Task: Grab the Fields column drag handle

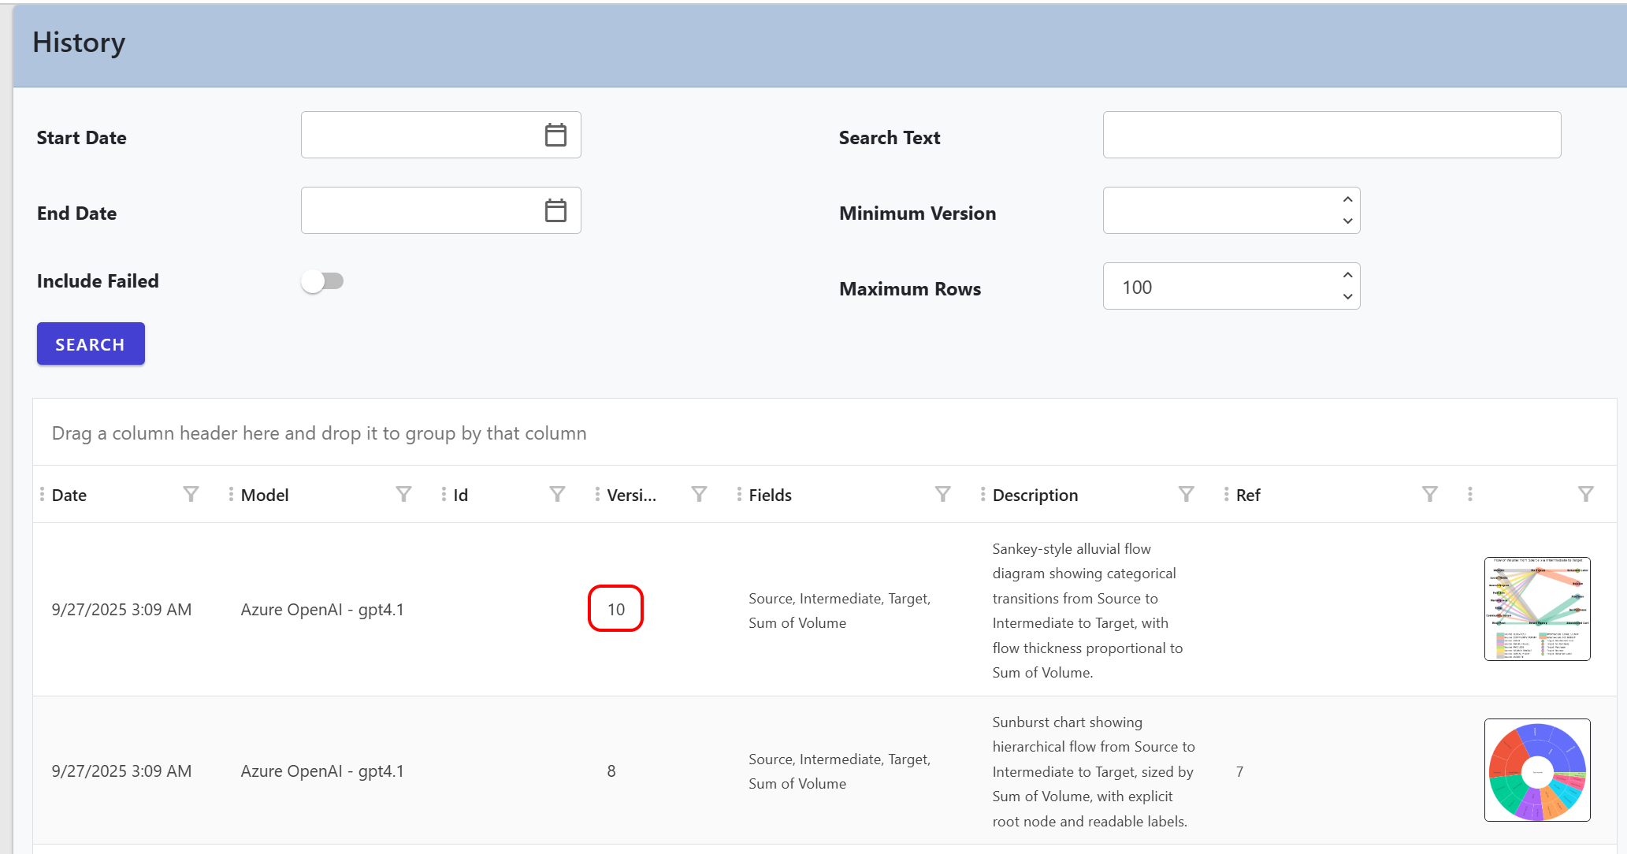Action: 739,494
